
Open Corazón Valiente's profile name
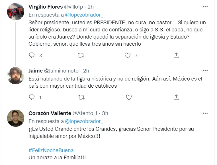click(50, 113)
